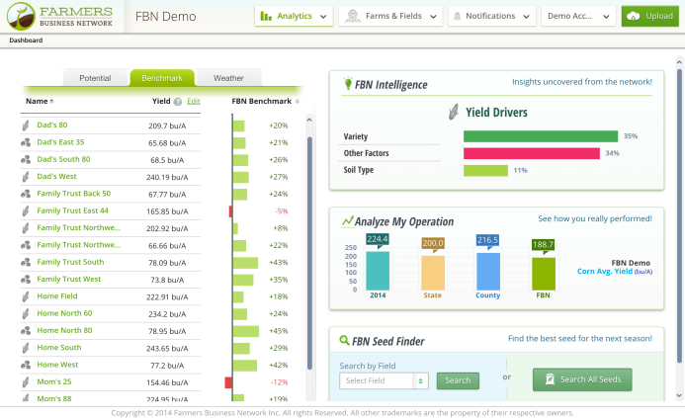Click the -5% benchmark value

coord(282,210)
